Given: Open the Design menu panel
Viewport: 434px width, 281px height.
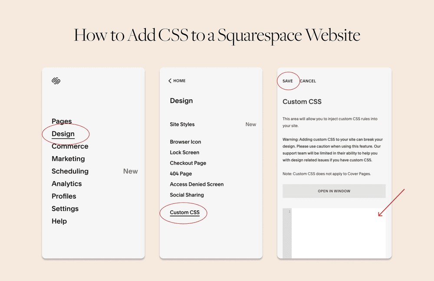Looking at the screenshot, I should (62, 134).
